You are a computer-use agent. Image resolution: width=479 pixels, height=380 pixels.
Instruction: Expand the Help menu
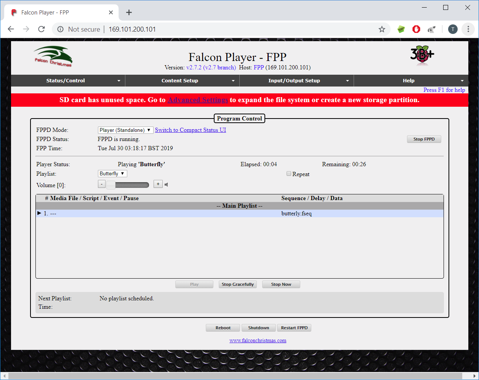(x=411, y=80)
